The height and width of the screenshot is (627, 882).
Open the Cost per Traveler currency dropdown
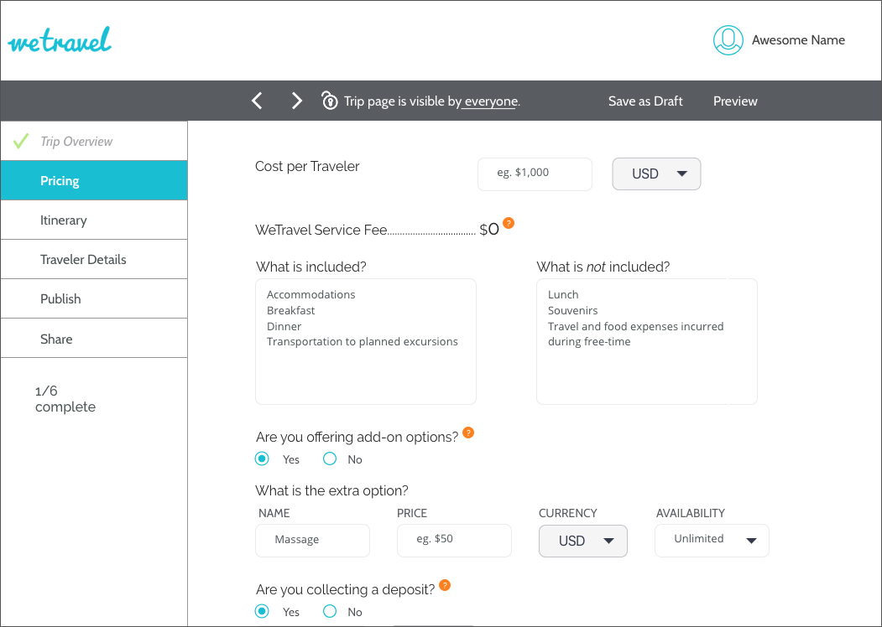(656, 174)
